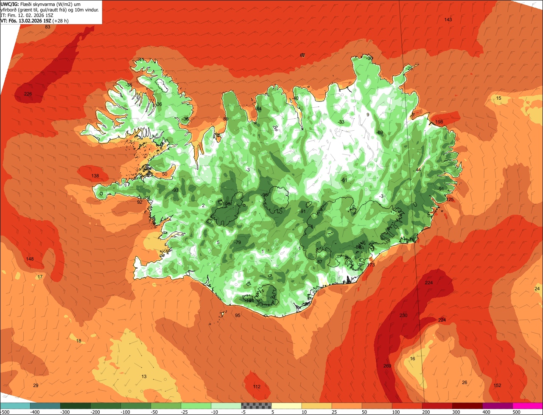Select the legend swatch between 50 and 100
Viewport: 543px width, 415px height.
click(377, 406)
